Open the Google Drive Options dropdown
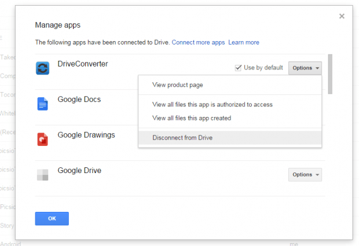 (305, 175)
